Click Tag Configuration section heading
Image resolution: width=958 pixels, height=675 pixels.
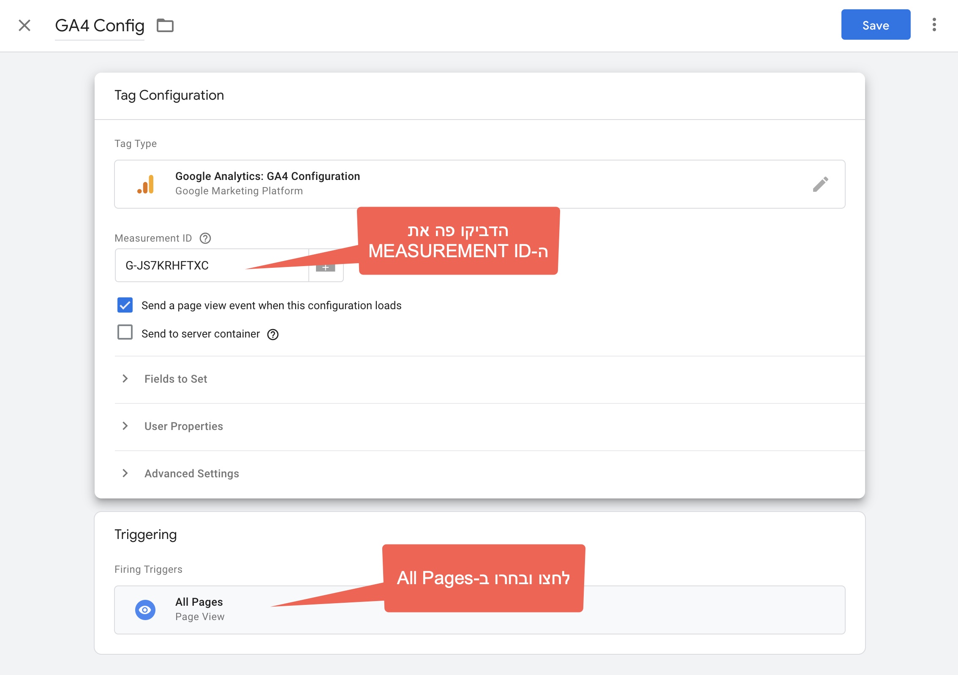point(169,95)
